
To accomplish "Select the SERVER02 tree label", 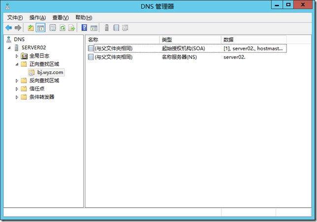I will coord(34,47).
